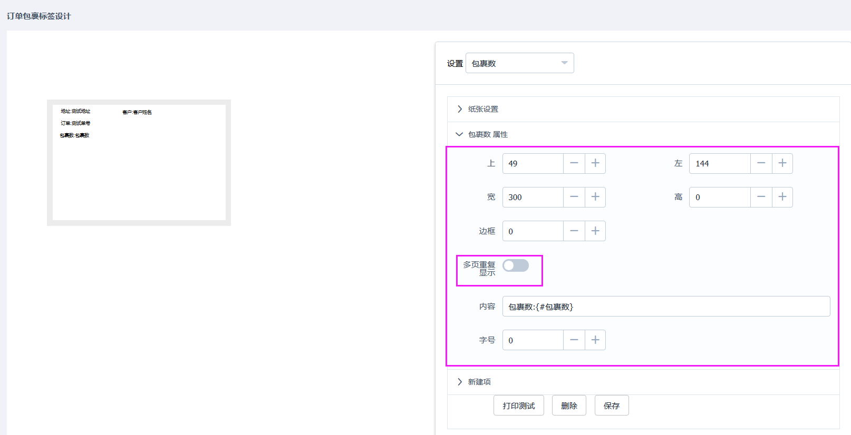Screen dimensions: 851x435
Task: Select the 客户:客户姓名 label on canvas
Action: (137, 112)
